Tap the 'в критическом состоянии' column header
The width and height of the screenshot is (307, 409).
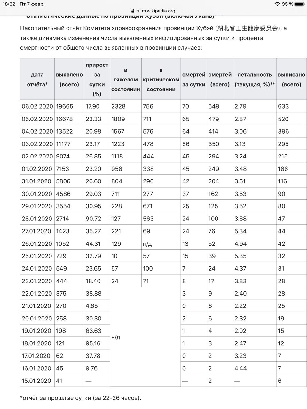[x=161, y=80]
